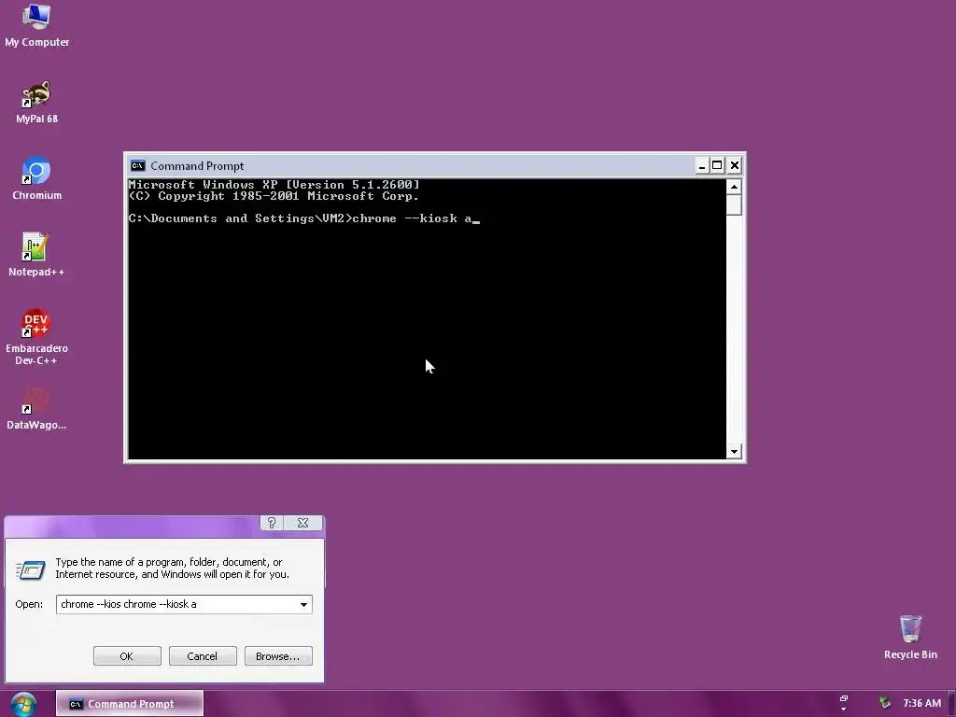Select the MyPal 68 desktop shortcut

tap(36, 102)
